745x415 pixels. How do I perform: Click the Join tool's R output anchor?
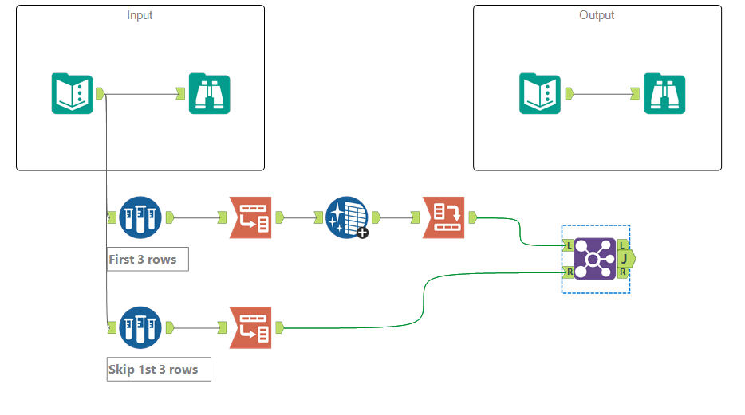(x=623, y=272)
